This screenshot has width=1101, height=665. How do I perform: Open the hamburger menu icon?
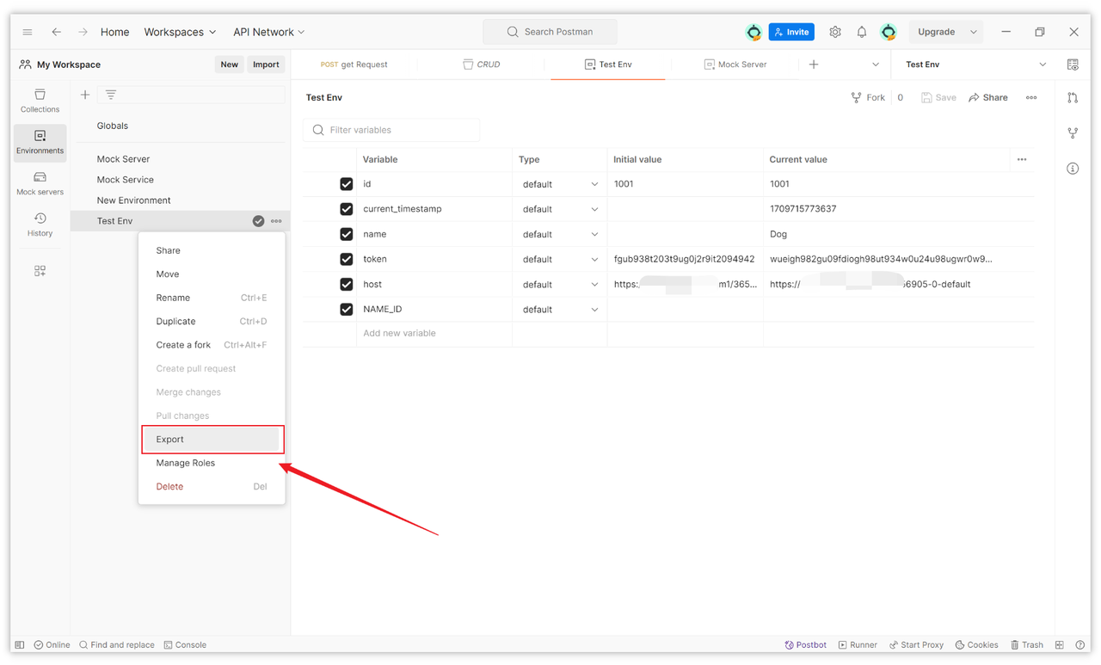click(x=28, y=32)
